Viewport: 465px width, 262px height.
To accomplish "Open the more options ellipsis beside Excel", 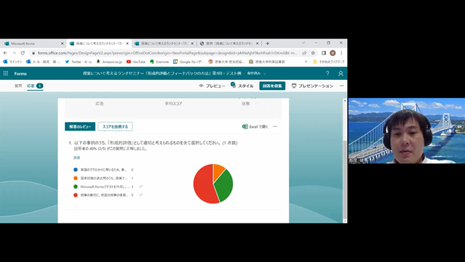I will click(275, 126).
